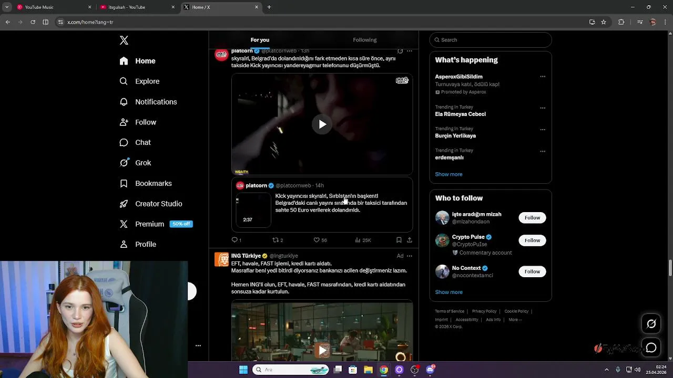Open Chat from the sidebar
This screenshot has height=378, width=673.
pos(136,142)
